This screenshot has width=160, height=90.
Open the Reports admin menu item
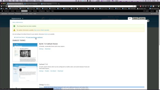coord(48,11)
